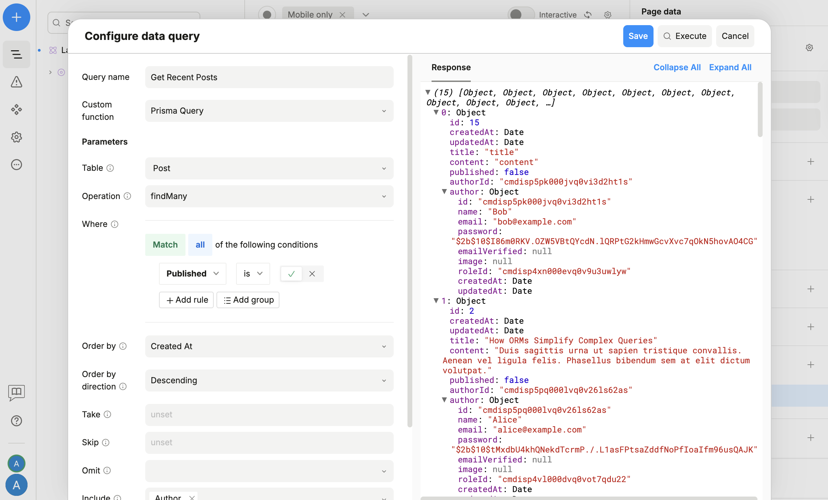Click the Save button

coord(638,36)
